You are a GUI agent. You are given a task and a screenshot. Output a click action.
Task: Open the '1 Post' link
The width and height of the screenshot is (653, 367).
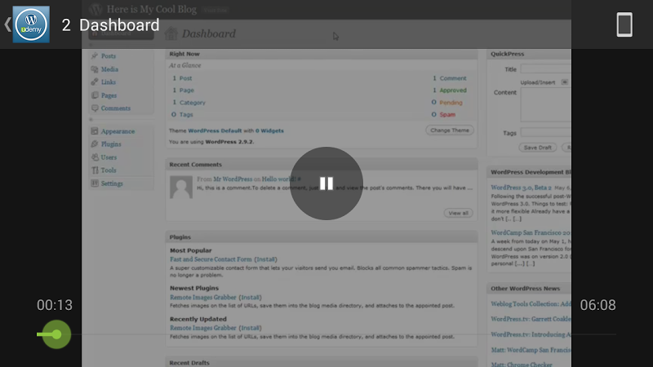click(x=182, y=78)
